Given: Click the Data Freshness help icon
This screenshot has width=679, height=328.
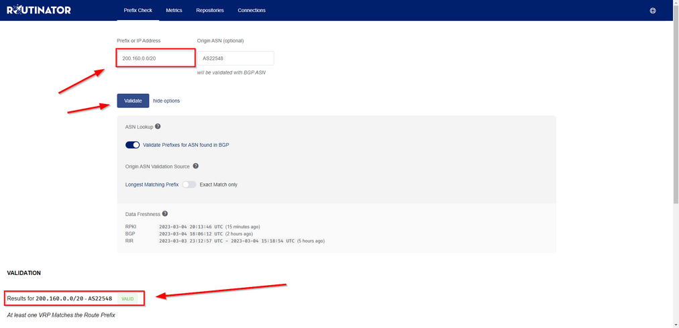Looking at the screenshot, I should [x=165, y=214].
